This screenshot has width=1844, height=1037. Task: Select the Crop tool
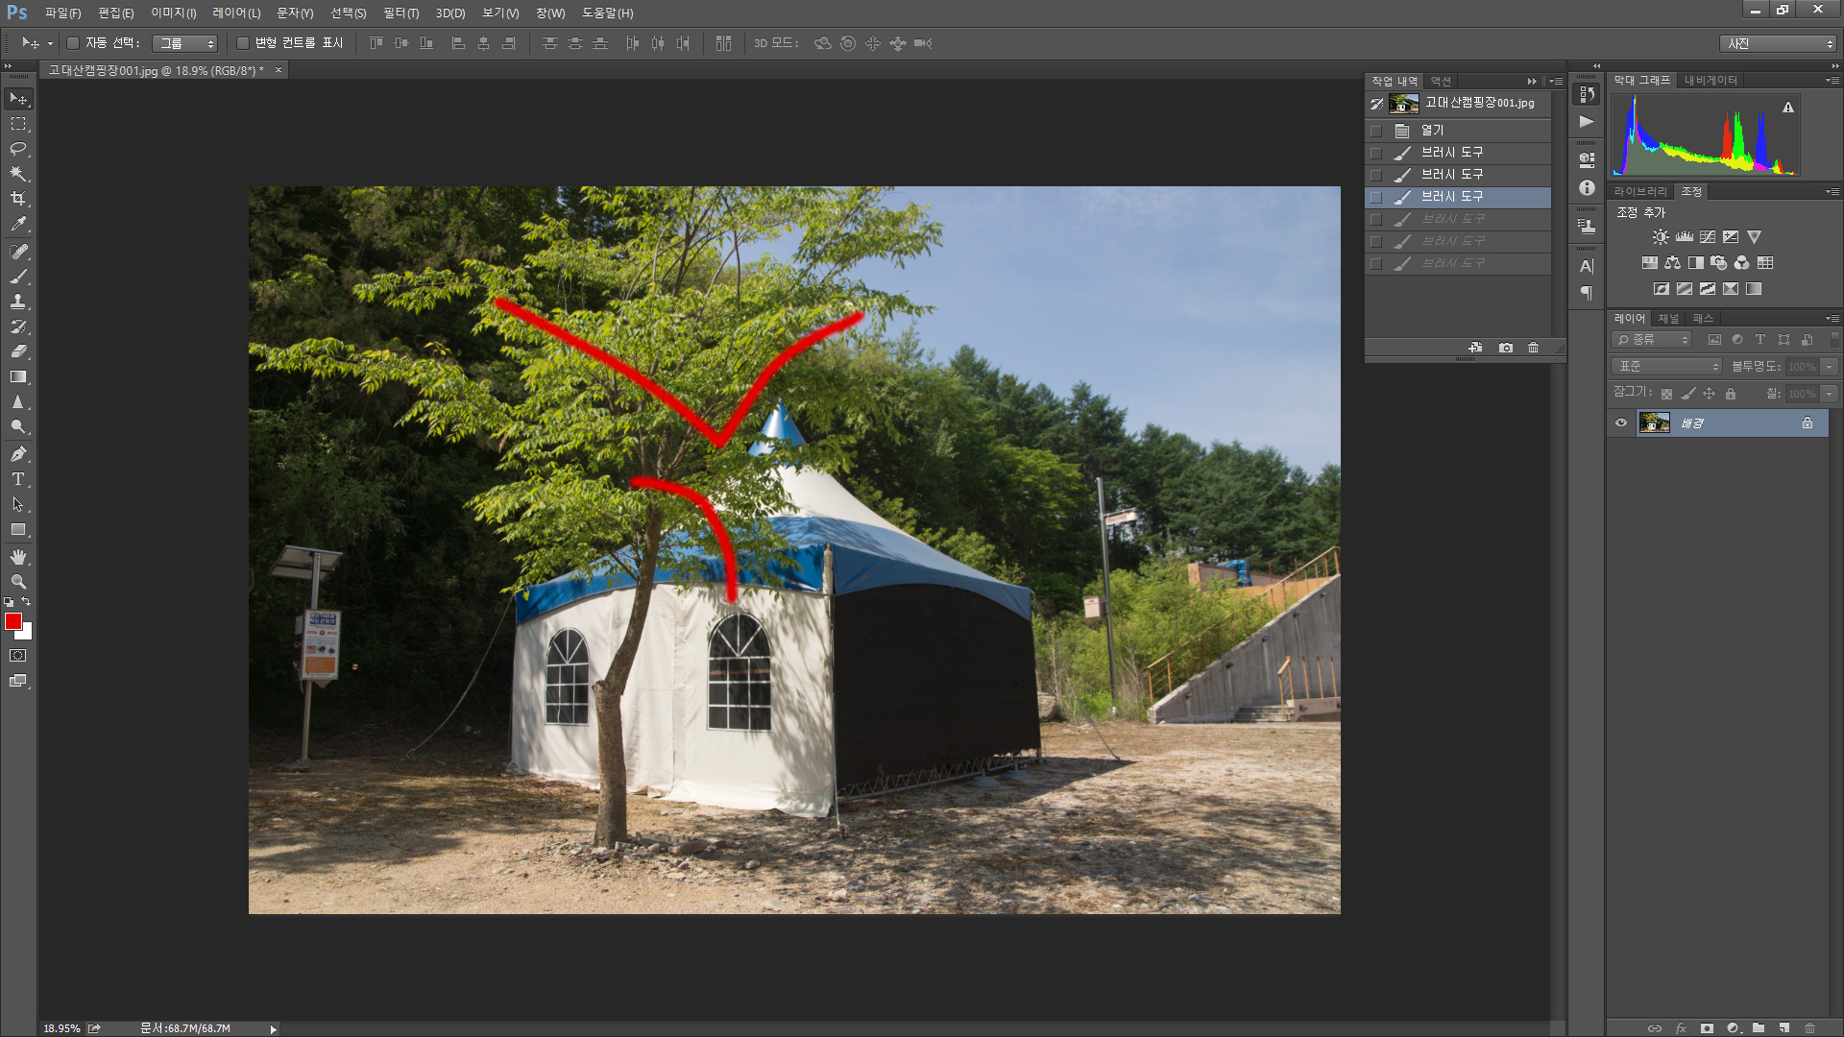[x=18, y=199]
